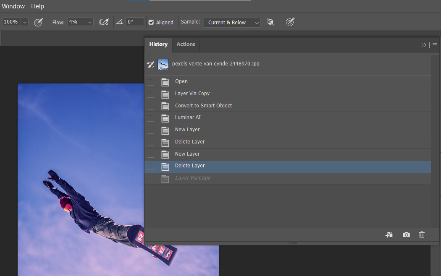Screen dimensions: 441x276
Task: Create a new snapshot with the camera icon
Action: [x=406, y=234]
